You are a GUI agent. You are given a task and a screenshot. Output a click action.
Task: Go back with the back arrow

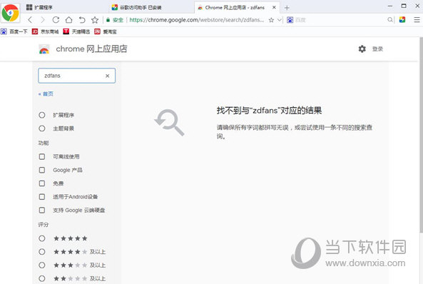point(30,20)
